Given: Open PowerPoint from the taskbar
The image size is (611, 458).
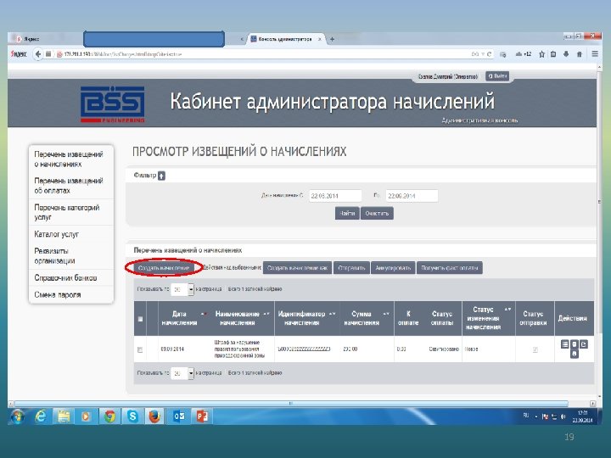Looking at the screenshot, I should pyautogui.click(x=202, y=416).
